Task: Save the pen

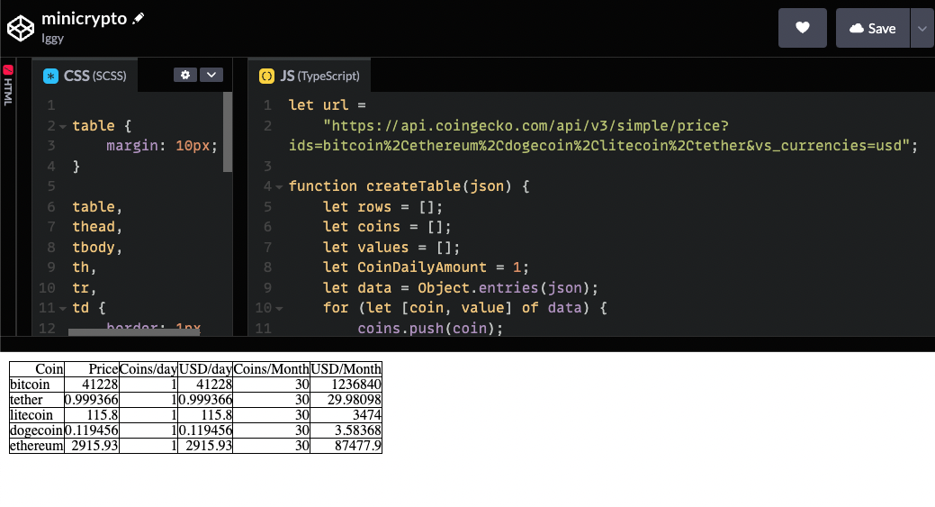Action: [872, 28]
